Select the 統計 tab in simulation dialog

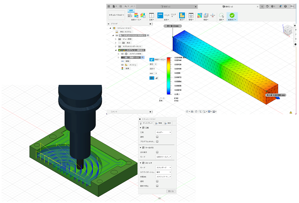(x=168, y=123)
